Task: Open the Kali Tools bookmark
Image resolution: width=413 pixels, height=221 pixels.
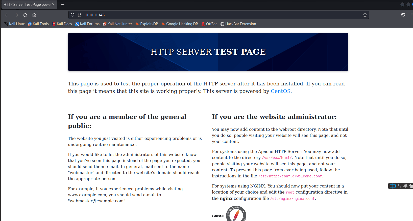Action: [38, 24]
